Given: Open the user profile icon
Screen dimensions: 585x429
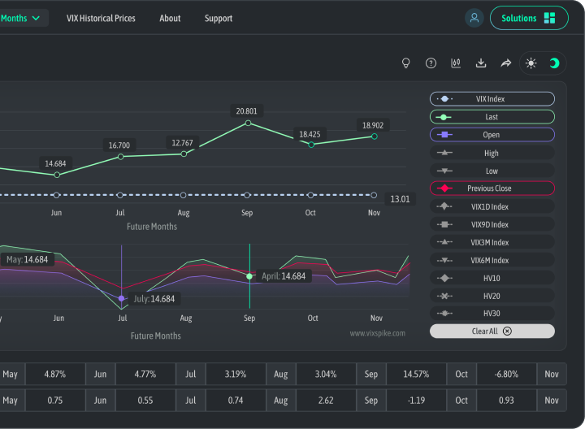Looking at the screenshot, I should pos(474,18).
